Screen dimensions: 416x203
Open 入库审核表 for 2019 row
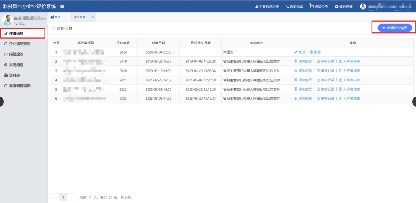coord(349,61)
